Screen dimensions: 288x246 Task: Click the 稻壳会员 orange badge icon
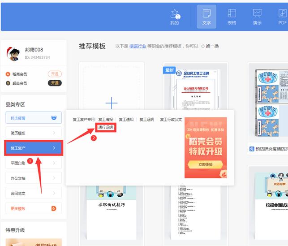tap(8, 74)
